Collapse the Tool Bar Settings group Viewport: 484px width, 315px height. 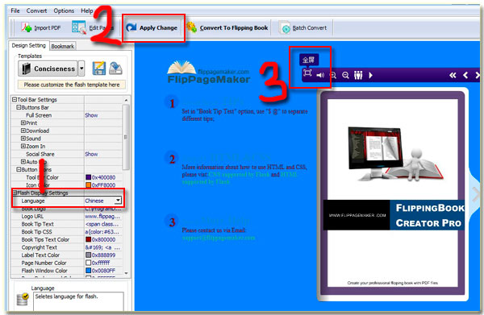[15, 100]
